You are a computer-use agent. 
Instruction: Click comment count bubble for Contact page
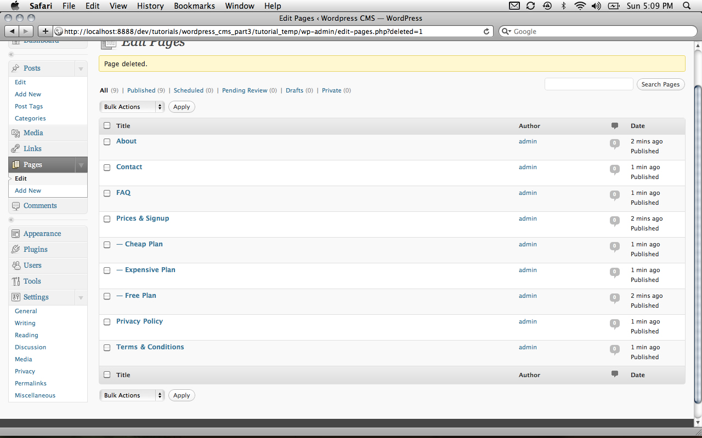pyautogui.click(x=615, y=170)
